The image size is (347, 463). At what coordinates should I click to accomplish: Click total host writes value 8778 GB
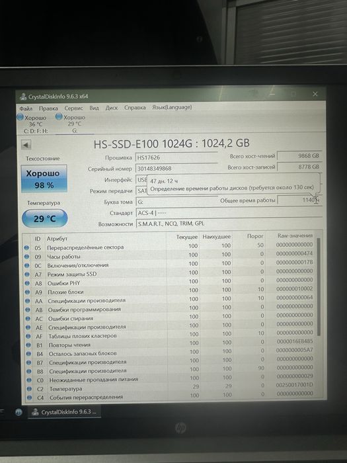click(299, 167)
